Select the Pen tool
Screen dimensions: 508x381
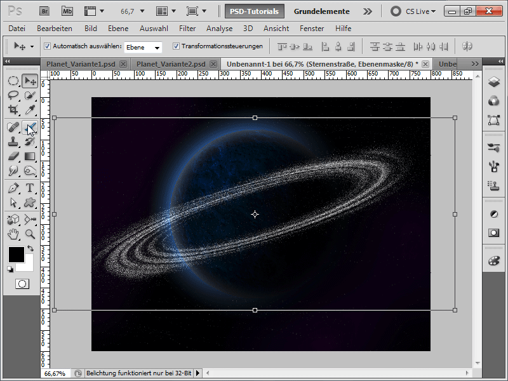(13, 188)
